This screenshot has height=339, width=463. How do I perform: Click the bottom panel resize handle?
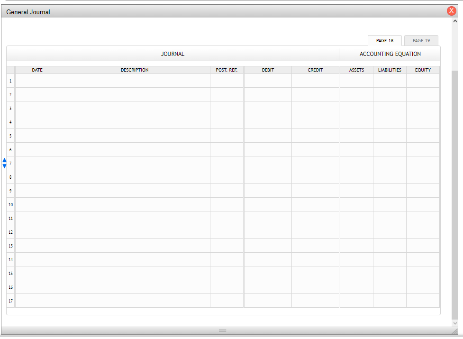(x=223, y=330)
